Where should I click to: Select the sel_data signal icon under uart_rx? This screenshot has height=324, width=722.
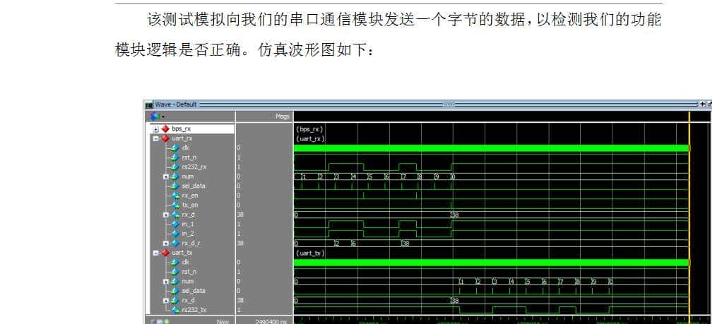tap(175, 186)
